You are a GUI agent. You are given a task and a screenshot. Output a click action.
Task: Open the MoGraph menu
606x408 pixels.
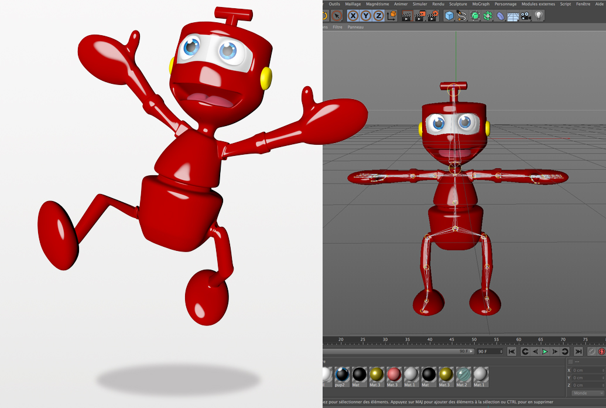tap(481, 4)
